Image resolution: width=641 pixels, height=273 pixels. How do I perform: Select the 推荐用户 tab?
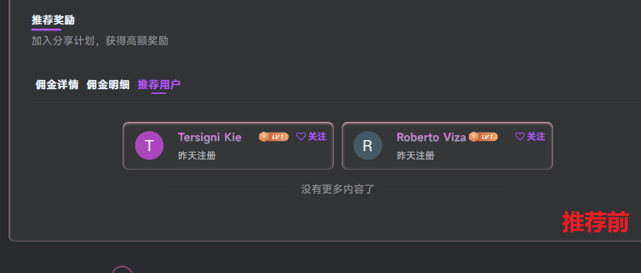pos(159,85)
